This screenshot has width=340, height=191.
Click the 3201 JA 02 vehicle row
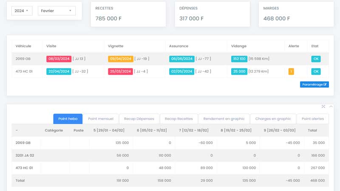(x=25, y=155)
